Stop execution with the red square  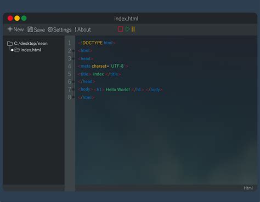click(120, 29)
